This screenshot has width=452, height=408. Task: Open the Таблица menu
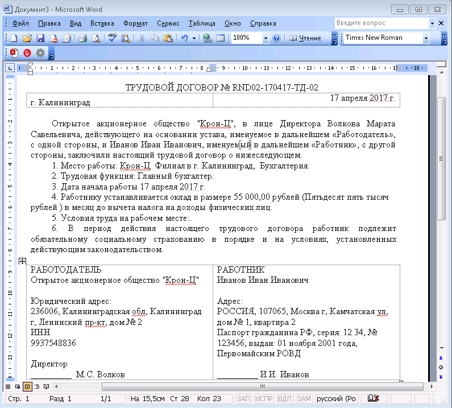(202, 23)
